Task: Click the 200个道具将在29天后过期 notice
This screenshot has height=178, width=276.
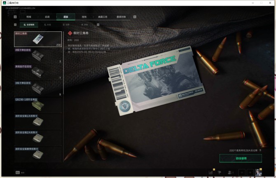Action: pyautogui.click(x=243, y=150)
